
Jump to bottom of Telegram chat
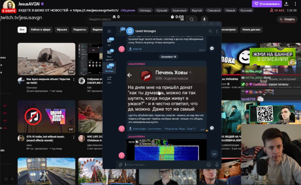click(x=214, y=154)
